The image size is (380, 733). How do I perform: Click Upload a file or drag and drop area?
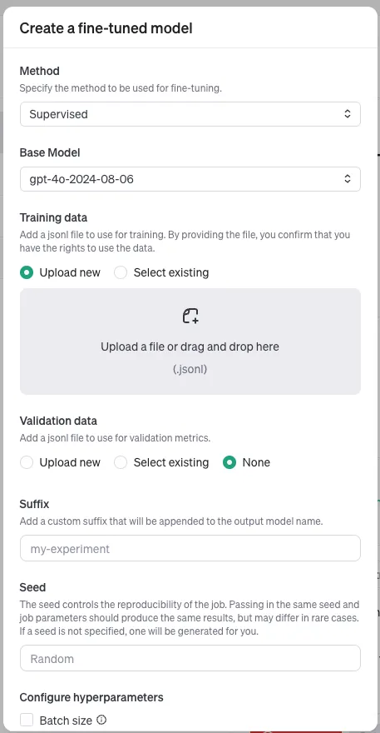tap(190, 342)
